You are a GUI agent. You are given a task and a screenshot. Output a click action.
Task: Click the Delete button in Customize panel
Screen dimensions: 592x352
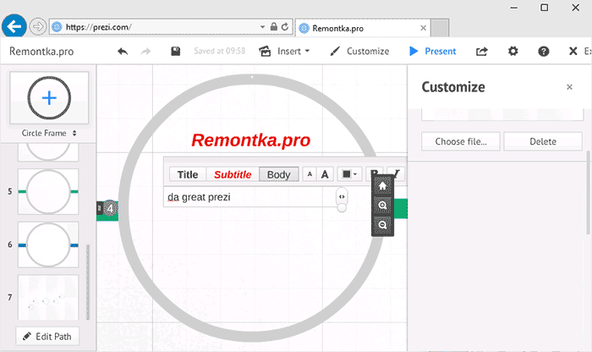543,141
